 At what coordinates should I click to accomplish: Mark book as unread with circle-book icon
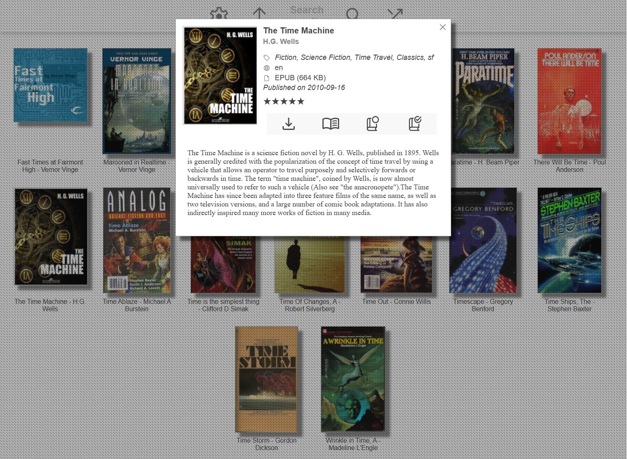click(x=373, y=124)
